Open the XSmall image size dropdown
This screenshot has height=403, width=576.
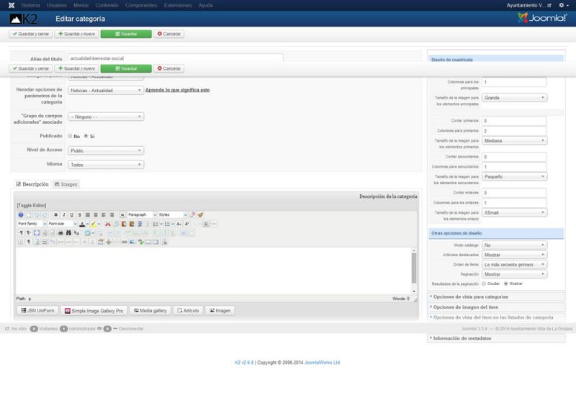514,212
